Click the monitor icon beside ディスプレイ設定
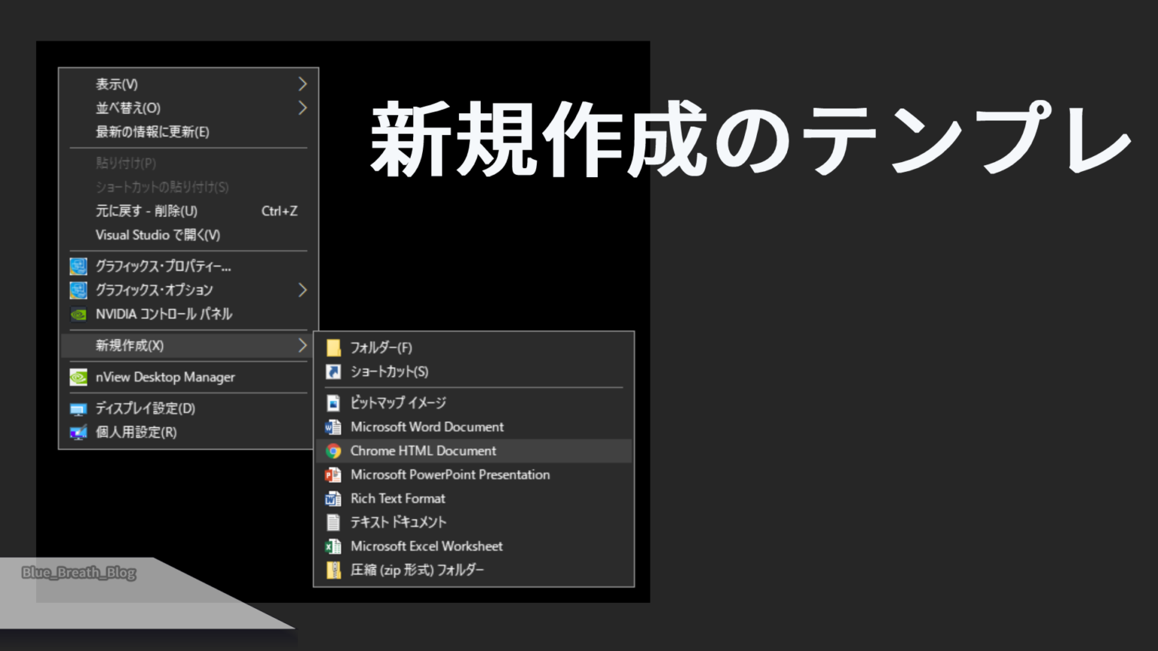This screenshot has width=1158, height=651. 78,409
